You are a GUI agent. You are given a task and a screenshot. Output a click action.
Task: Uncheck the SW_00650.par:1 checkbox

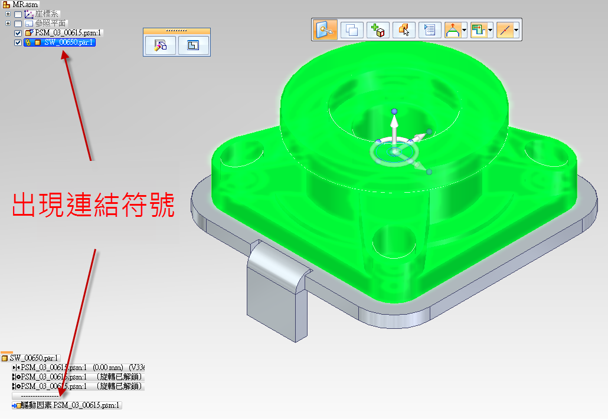pyautogui.click(x=18, y=42)
